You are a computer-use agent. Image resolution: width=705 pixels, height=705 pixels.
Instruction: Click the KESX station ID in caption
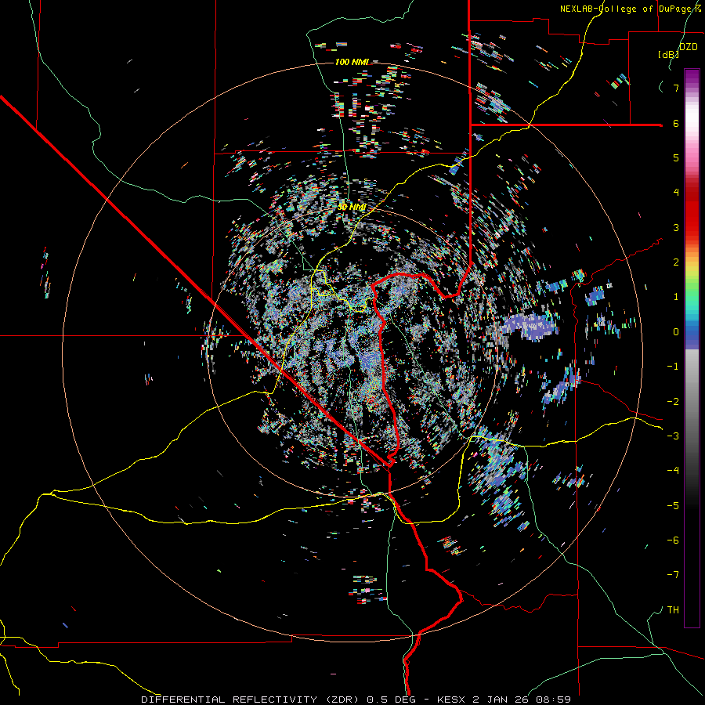[454, 700]
